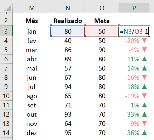Click the 11% variance cell

click(134, 59)
